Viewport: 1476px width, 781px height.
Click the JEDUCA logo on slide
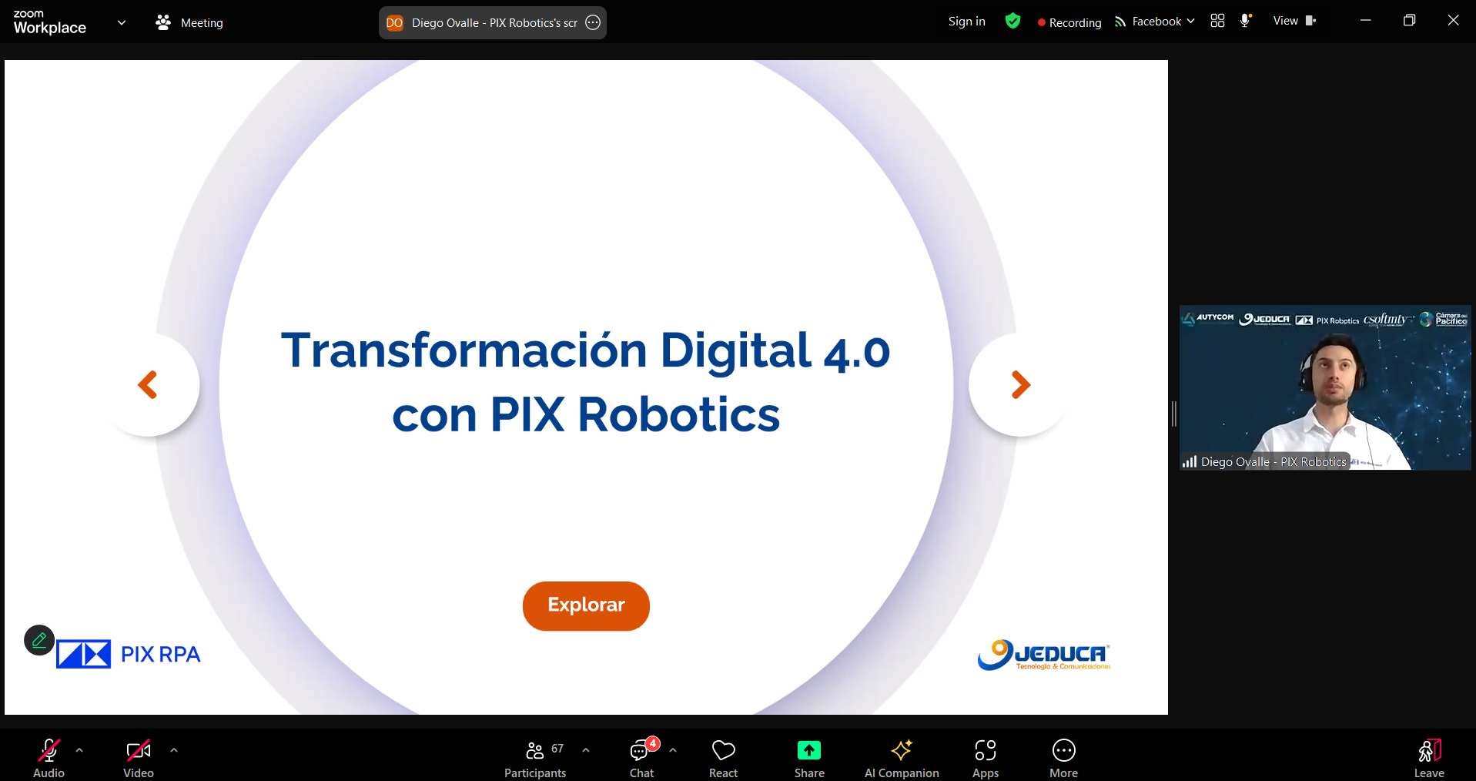click(1044, 655)
